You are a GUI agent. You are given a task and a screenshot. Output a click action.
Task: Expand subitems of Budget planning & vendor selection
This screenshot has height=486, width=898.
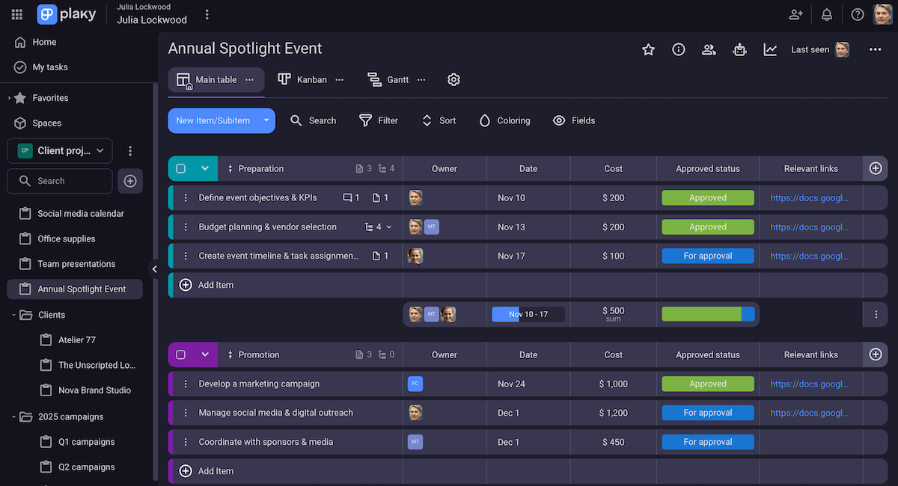click(x=388, y=227)
